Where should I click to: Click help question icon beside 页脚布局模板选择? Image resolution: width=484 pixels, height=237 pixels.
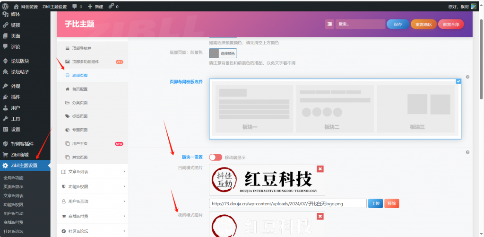(467, 77)
